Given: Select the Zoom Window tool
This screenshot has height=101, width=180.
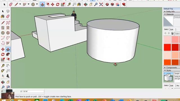Looking at the screenshot, I should (x=8, y=87).
